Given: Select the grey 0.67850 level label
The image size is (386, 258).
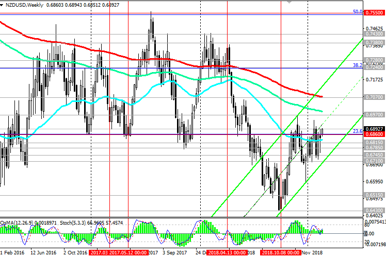Looking at the screenshot, I should (374, 148).
